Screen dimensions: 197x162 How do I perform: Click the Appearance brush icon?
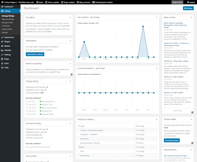2,37
